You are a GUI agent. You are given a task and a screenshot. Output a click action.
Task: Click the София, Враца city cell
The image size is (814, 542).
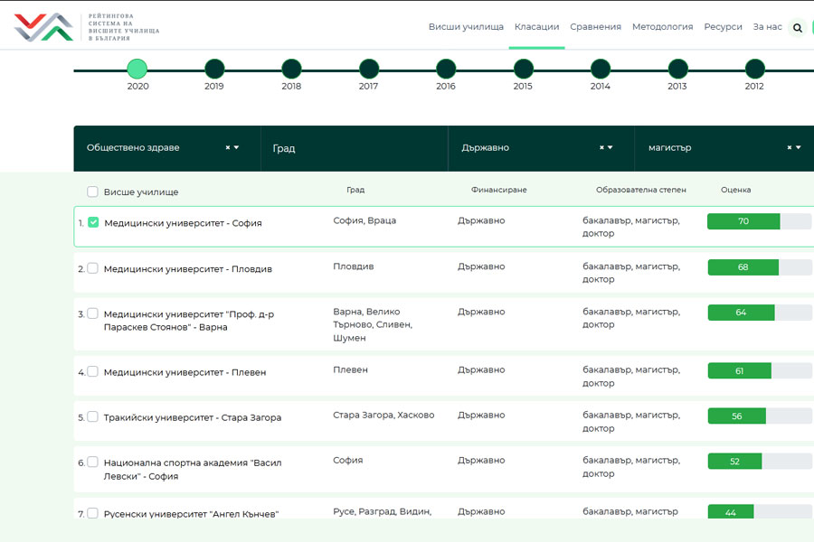[364, 220]
